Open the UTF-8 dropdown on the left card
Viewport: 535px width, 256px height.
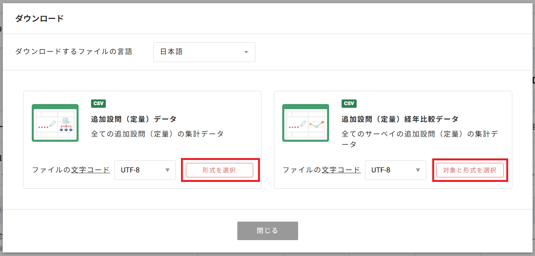145,170
